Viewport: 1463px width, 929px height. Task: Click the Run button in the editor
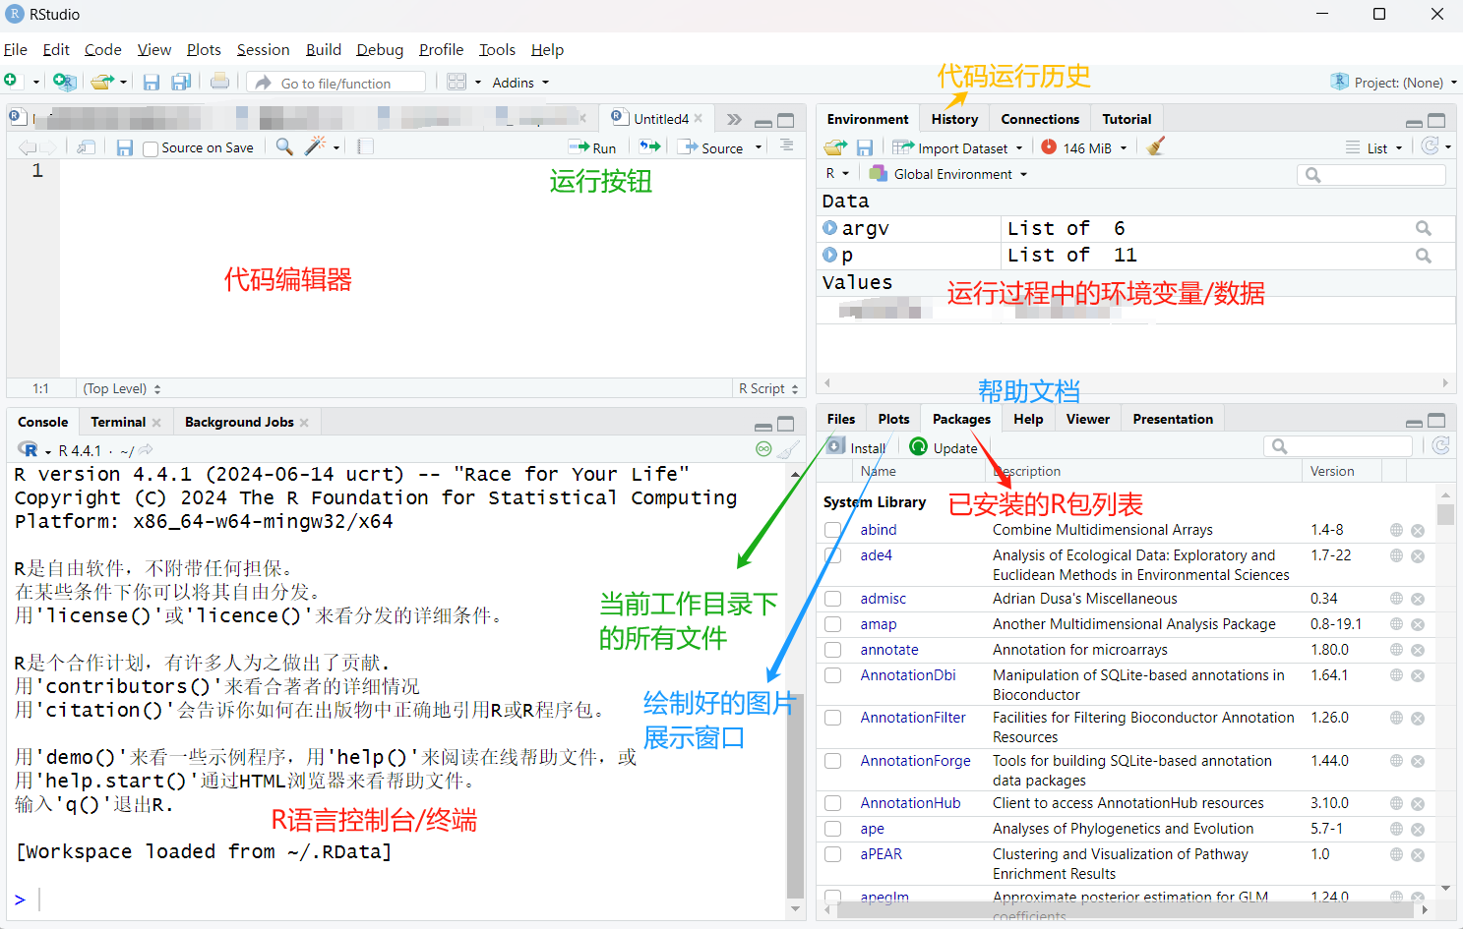tap(593, 147)
